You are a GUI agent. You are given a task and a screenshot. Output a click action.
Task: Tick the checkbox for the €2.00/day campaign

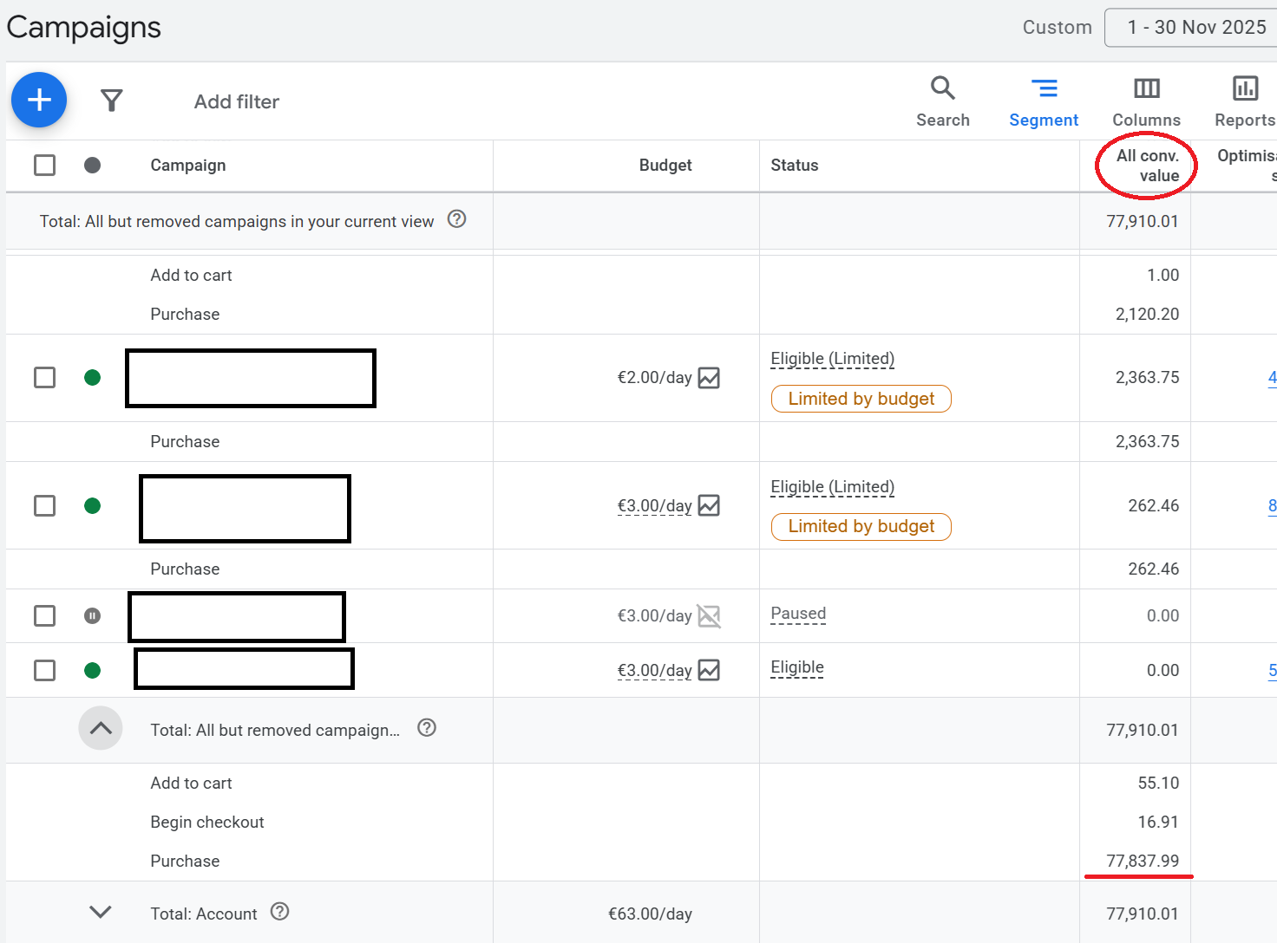[x=44, y=378]
